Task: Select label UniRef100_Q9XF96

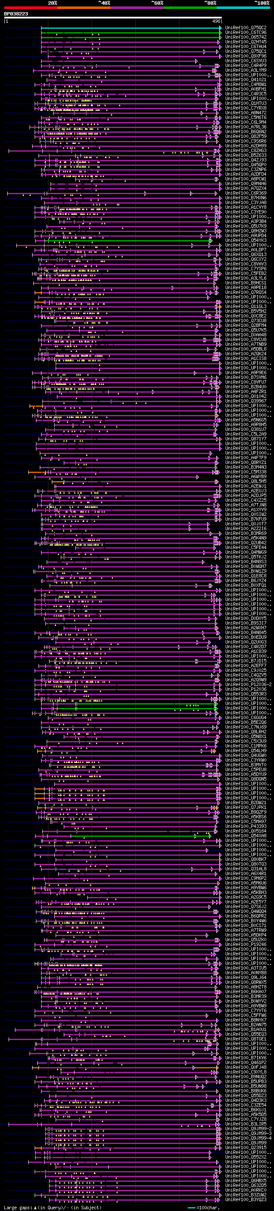Action: (246, 56)
